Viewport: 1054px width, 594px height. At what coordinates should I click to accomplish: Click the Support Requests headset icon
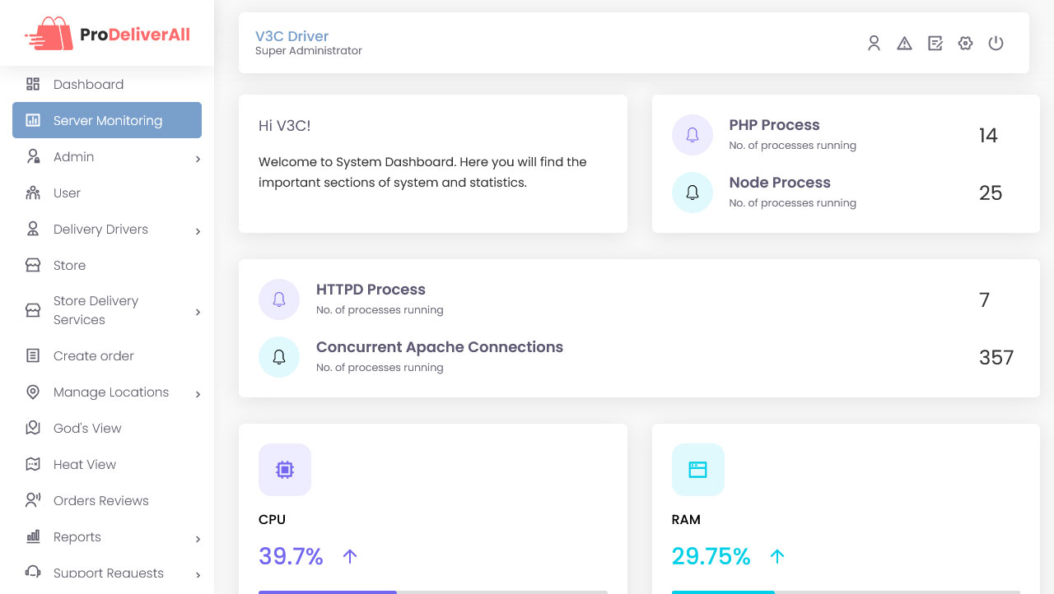(33, 572)
